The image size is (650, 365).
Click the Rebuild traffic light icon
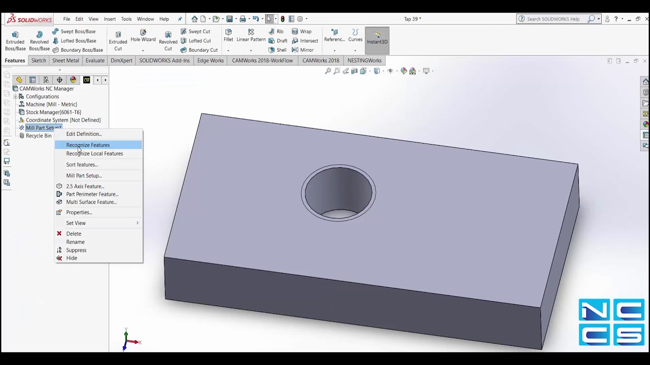pyautogui.click(x=282, y=19)
